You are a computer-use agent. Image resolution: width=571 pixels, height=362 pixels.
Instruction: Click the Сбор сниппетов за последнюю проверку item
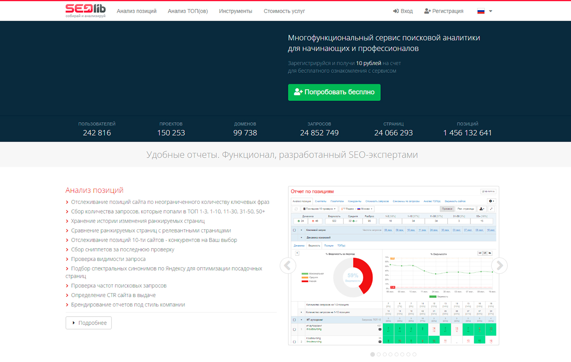click(x=123, y=249)
